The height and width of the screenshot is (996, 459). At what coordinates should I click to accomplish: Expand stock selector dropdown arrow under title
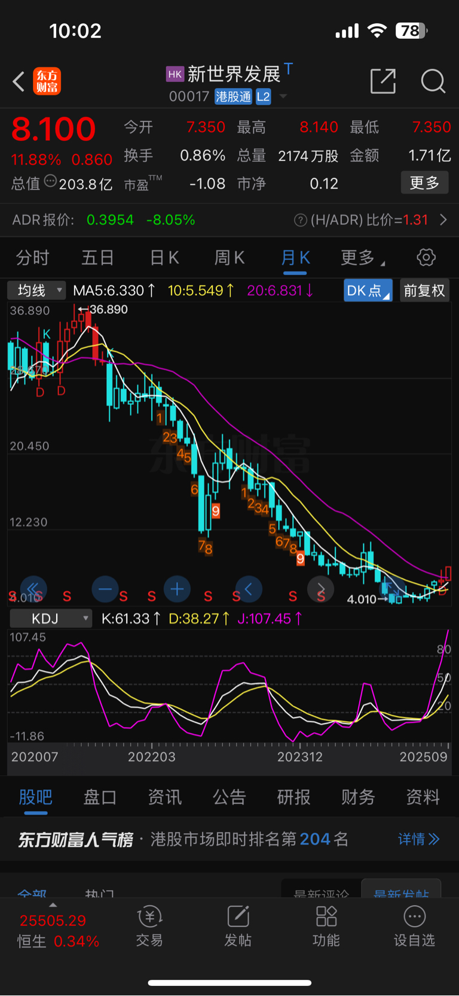pos(283,96)
